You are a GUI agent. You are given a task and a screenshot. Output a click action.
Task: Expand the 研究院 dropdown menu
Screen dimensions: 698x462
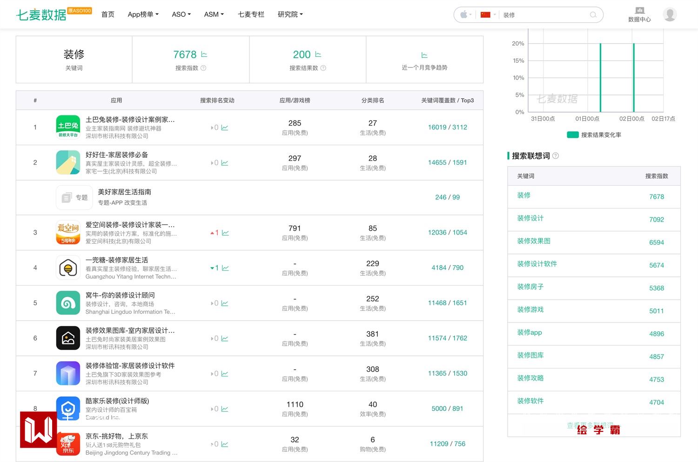coord(290,14)
